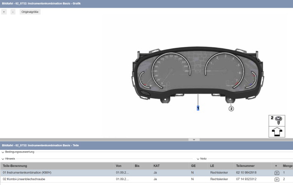Sort by Teile-Benennung column header
The width and height of the screenshot is (293, 185).
(15, 166)
